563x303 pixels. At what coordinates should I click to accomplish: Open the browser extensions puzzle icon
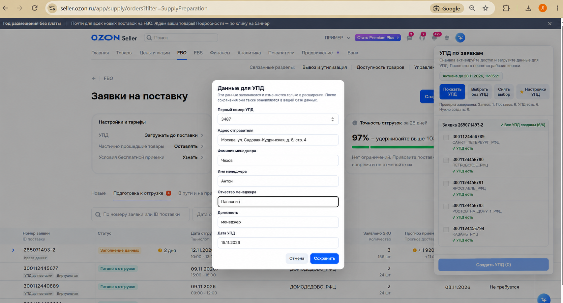[x=506, y=9]
